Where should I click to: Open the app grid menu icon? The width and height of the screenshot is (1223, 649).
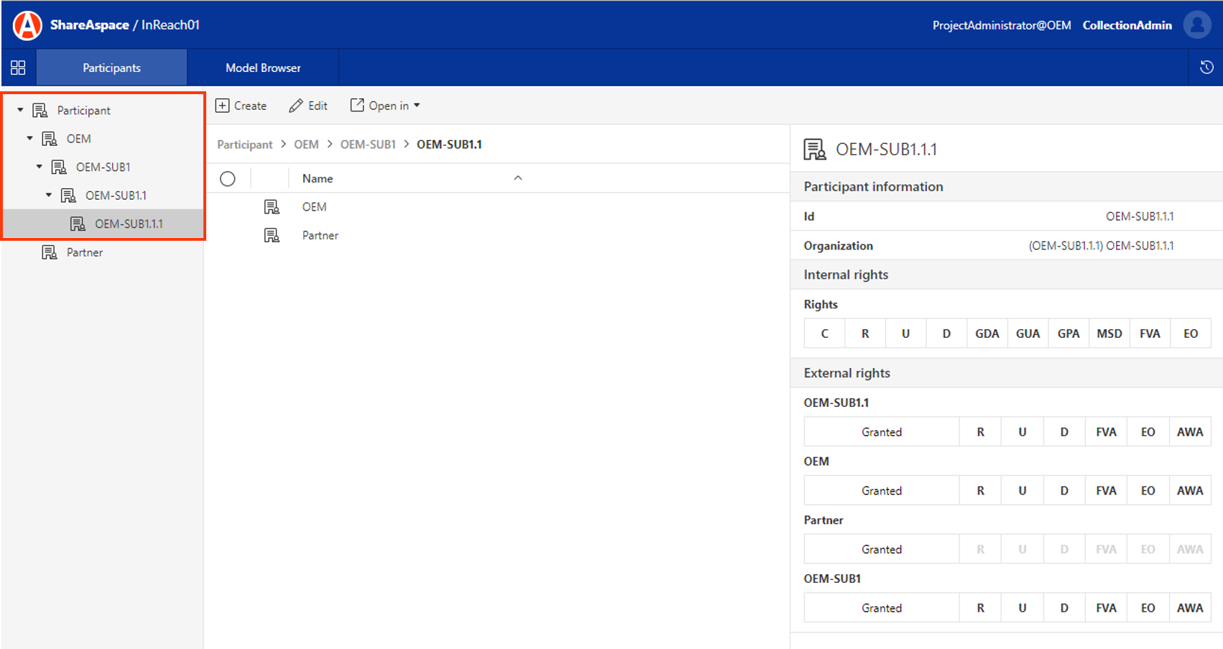coord(18,68)
